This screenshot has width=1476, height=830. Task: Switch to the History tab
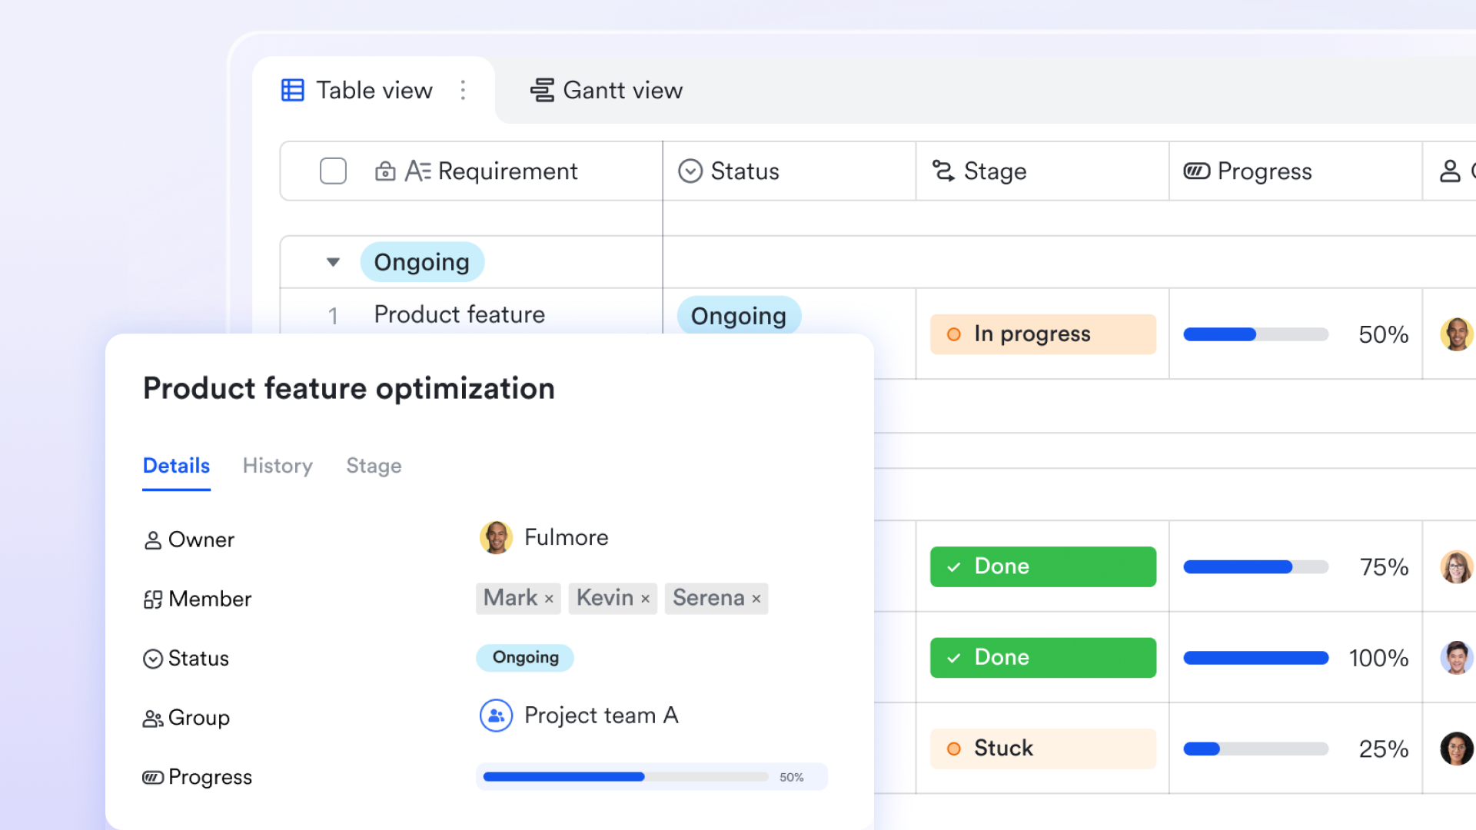tap(278, 466)
